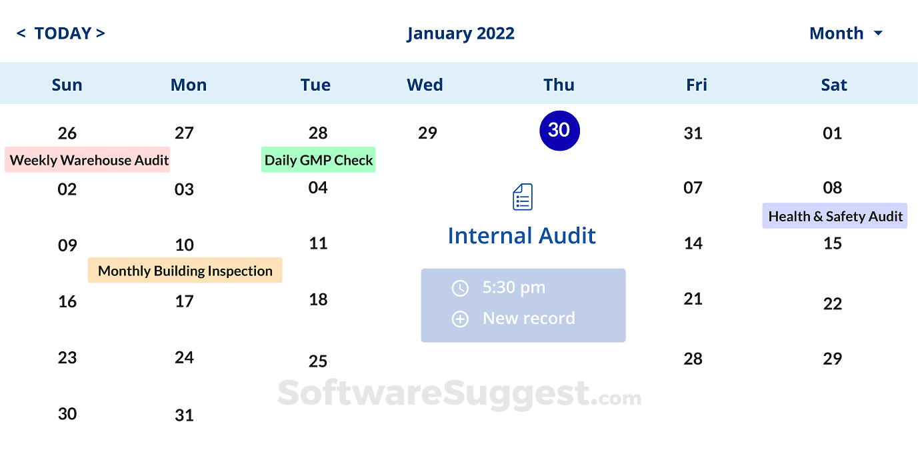Click the Internal Audit title text
The width and height of the screenshot is (918, 458).
click(522, 235)
